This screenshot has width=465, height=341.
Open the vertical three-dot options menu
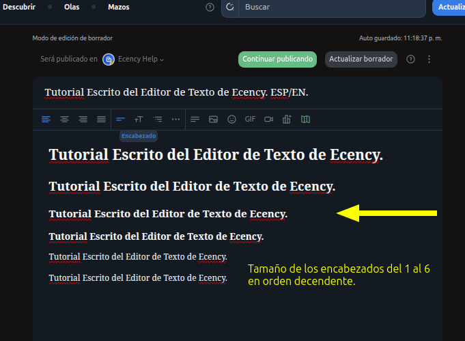click(x=429, y=59)
